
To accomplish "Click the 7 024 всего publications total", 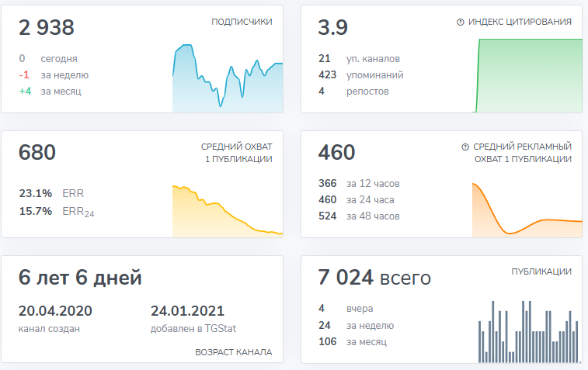I will [374, 278].
